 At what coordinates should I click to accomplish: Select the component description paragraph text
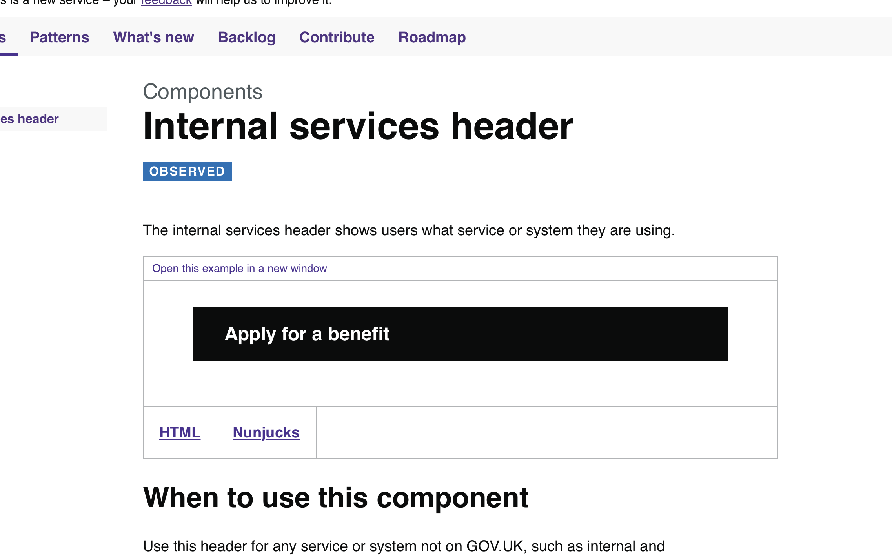(x=408, y=230)
